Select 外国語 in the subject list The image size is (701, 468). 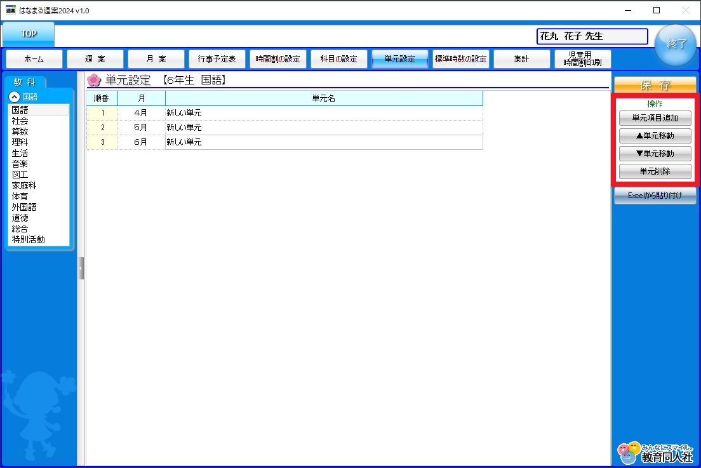(39, 207)
